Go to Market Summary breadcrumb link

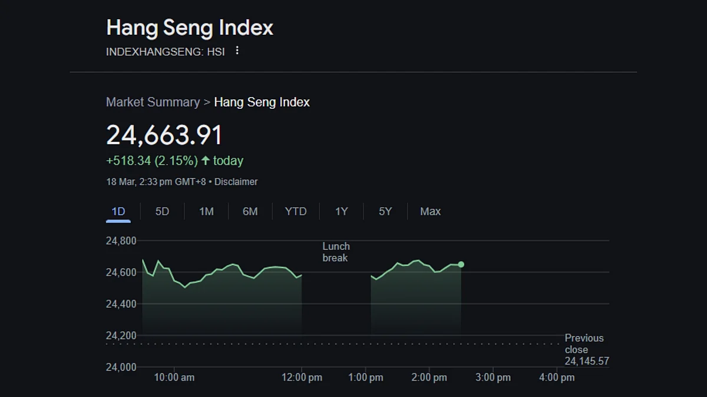point(153,102)
